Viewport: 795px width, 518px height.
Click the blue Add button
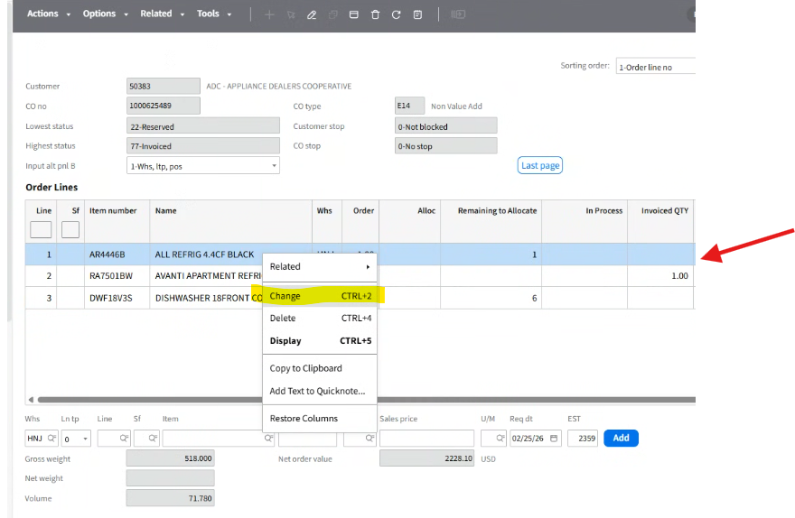coord(622,438)
